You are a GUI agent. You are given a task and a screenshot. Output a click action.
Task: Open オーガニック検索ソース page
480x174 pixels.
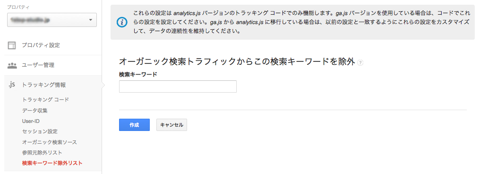49,142
